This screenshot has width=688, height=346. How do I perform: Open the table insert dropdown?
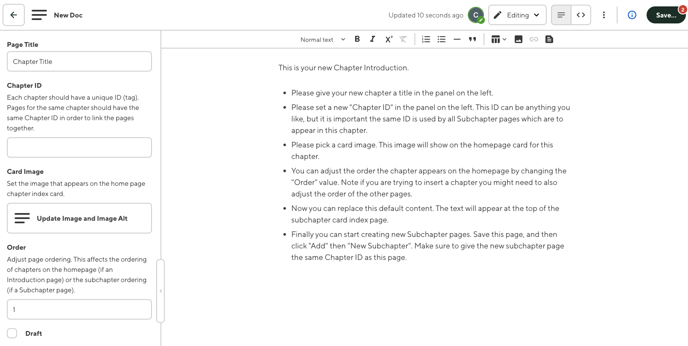[x=499, y=39]
